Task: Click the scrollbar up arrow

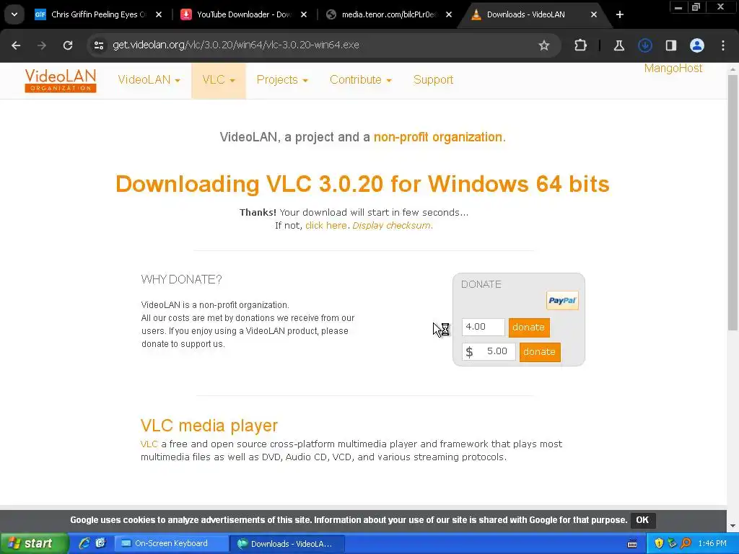Action: [x=733, y=69]
